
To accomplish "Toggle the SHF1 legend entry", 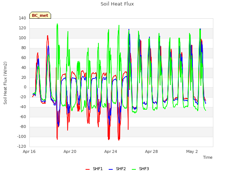I will 94,169.
